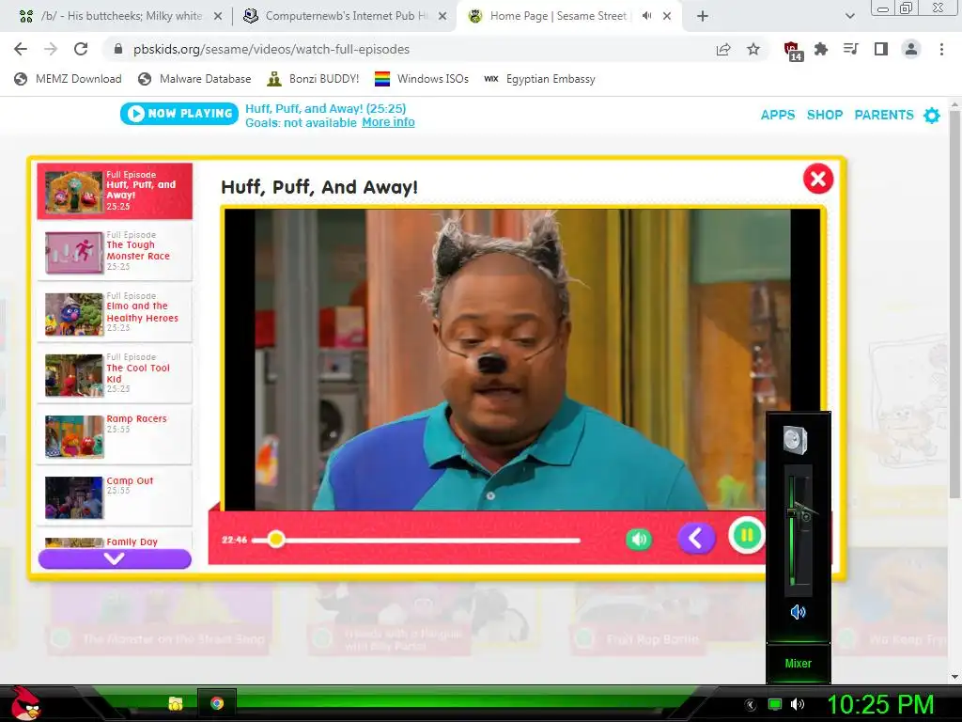Viewport: 962px width, 722px height.
Task: Go back with the purple arrow button
Action: click(696, 539)
